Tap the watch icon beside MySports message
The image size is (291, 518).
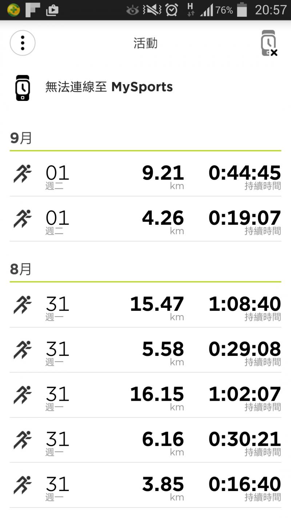tap(23, 87)
